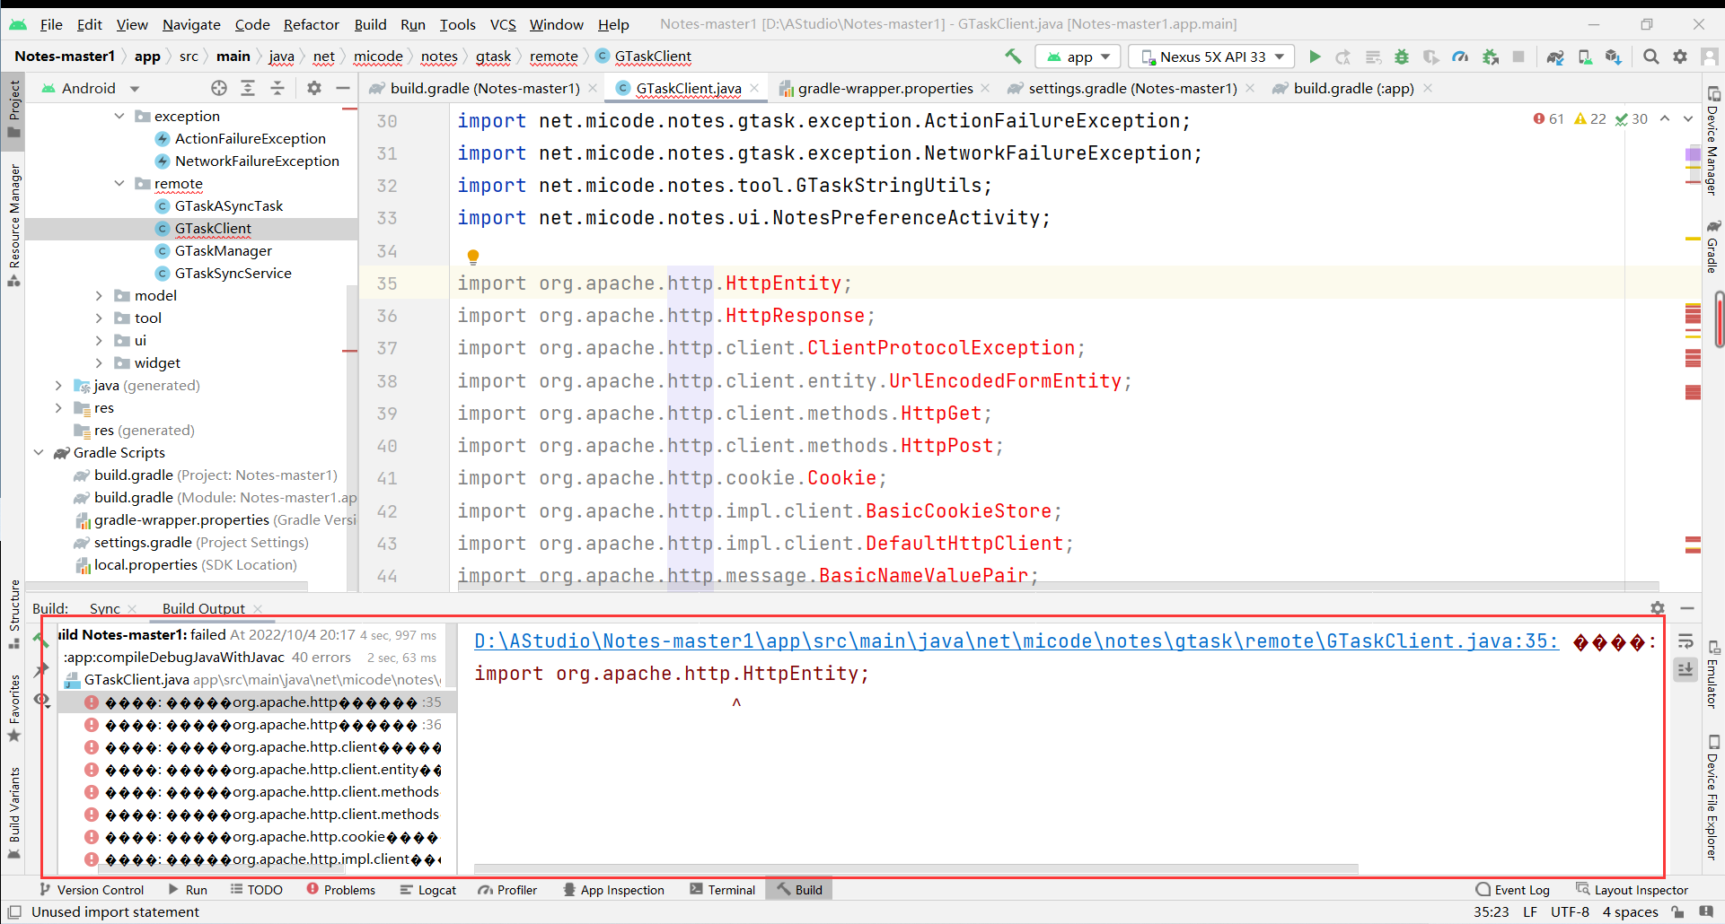
Task: Hide the Project tool window
Action: click(x=342, y=88)
